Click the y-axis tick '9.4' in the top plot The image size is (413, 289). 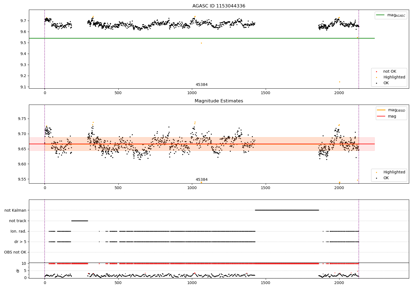pyautogui.click(x=23, y=54)
